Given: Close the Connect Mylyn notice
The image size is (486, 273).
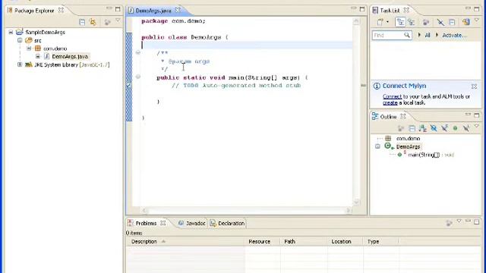Looking at the screenshot, I should click(474, 86).
